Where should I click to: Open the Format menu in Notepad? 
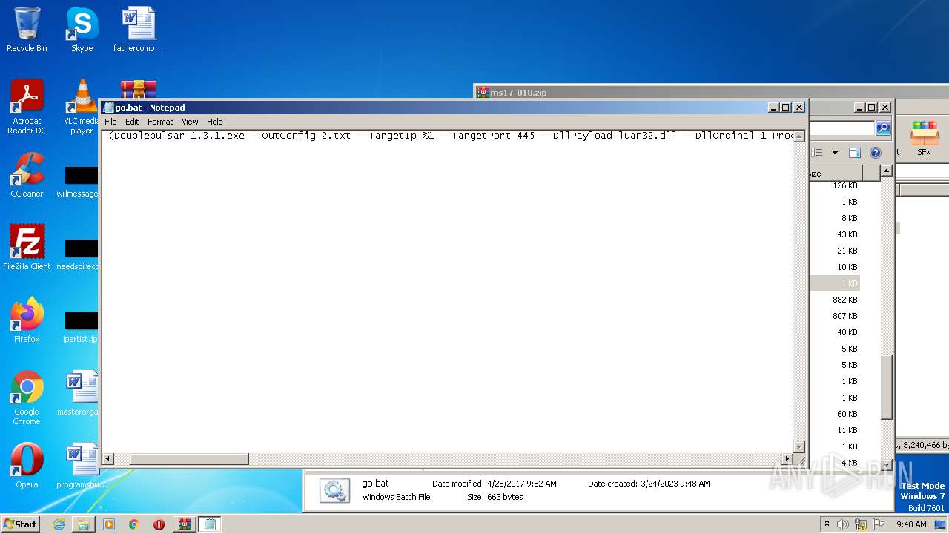(160, 122)
